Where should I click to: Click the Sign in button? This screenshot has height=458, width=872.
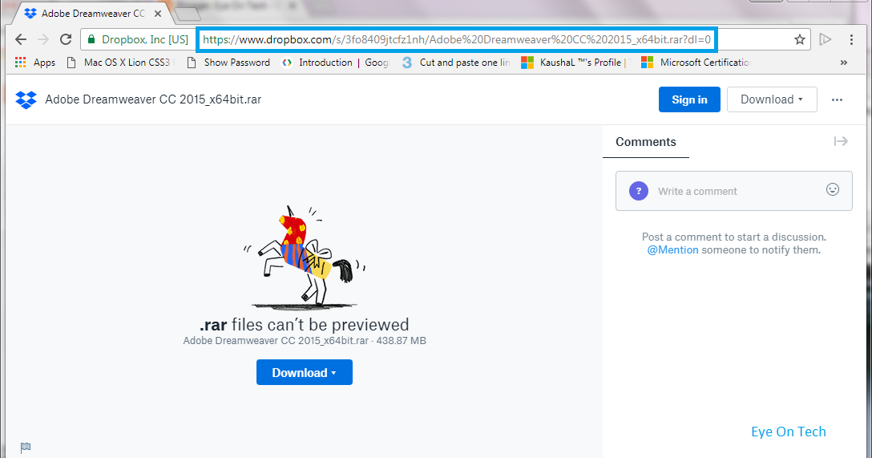click(x=689, y=99)
